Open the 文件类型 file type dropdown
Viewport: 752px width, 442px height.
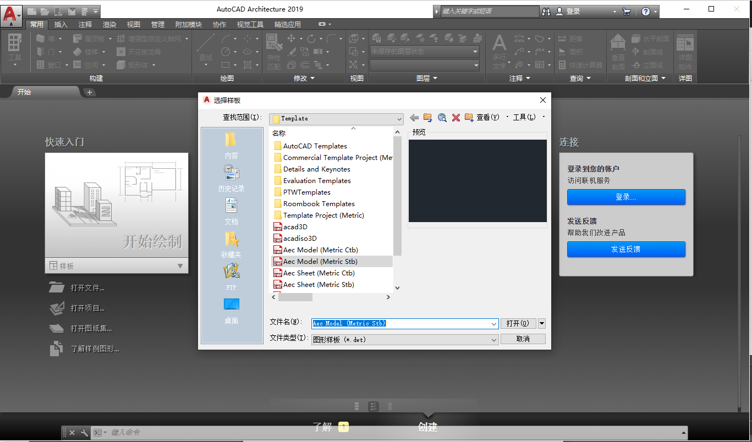click(x=493, y=339)
